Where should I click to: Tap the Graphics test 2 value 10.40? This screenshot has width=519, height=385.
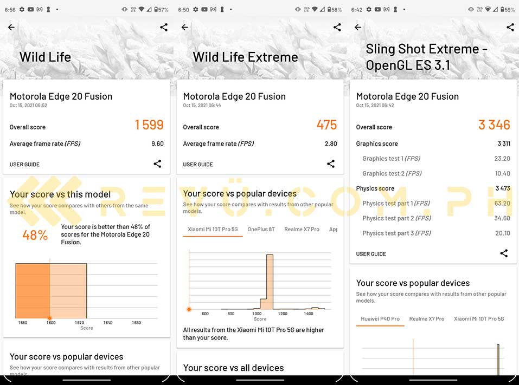coord(502,173)
